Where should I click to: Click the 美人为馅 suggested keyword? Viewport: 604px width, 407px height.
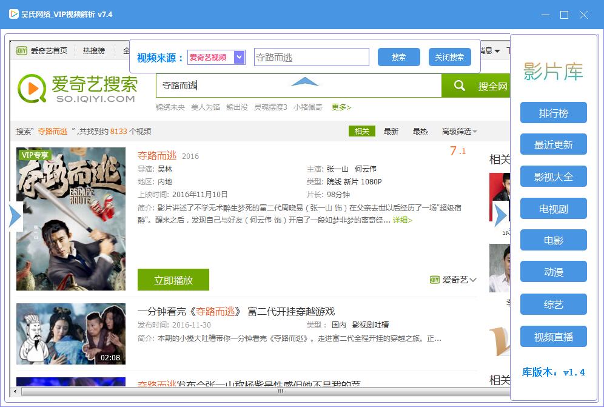coord(206,107)
